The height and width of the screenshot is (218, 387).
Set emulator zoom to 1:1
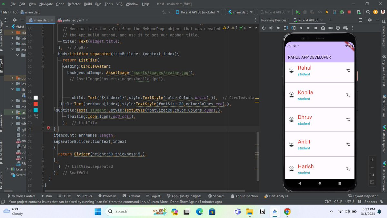tap(372, 175)
